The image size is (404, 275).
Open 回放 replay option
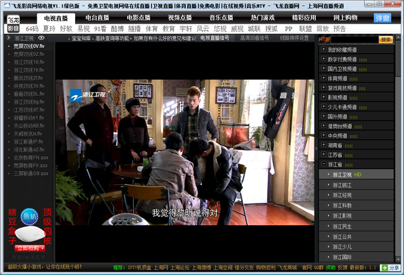coord(323,29)
